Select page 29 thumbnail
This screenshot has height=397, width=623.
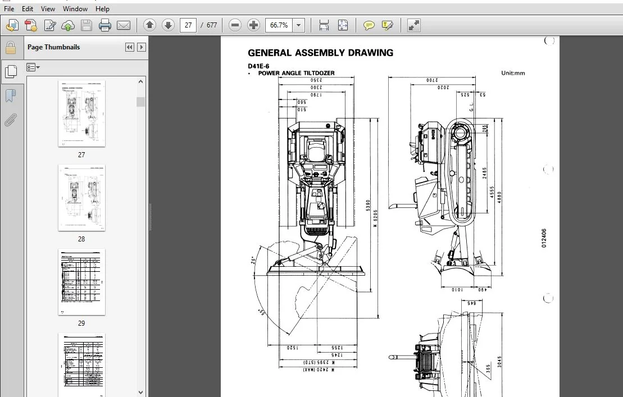(x=81, y=282)
